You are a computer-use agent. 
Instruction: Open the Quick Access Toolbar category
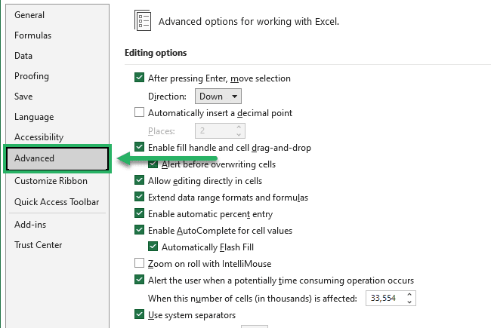click(x=57, y=201)
